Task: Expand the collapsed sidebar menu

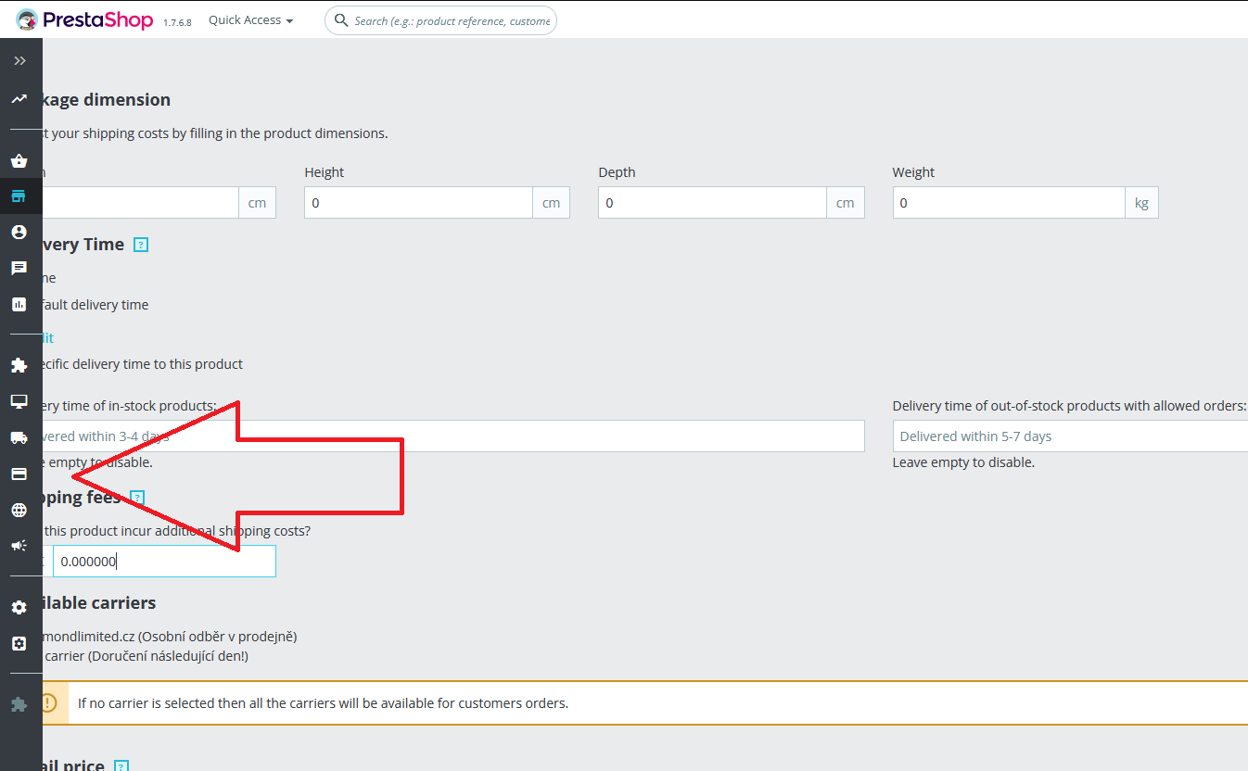Action: tap(19, 60)
